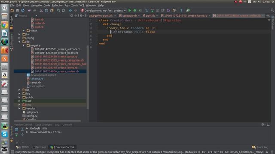Viewport: 275px width, 154px height.
Task: Toggle tool window buttons icon in status bar corner
Action: 12,152
